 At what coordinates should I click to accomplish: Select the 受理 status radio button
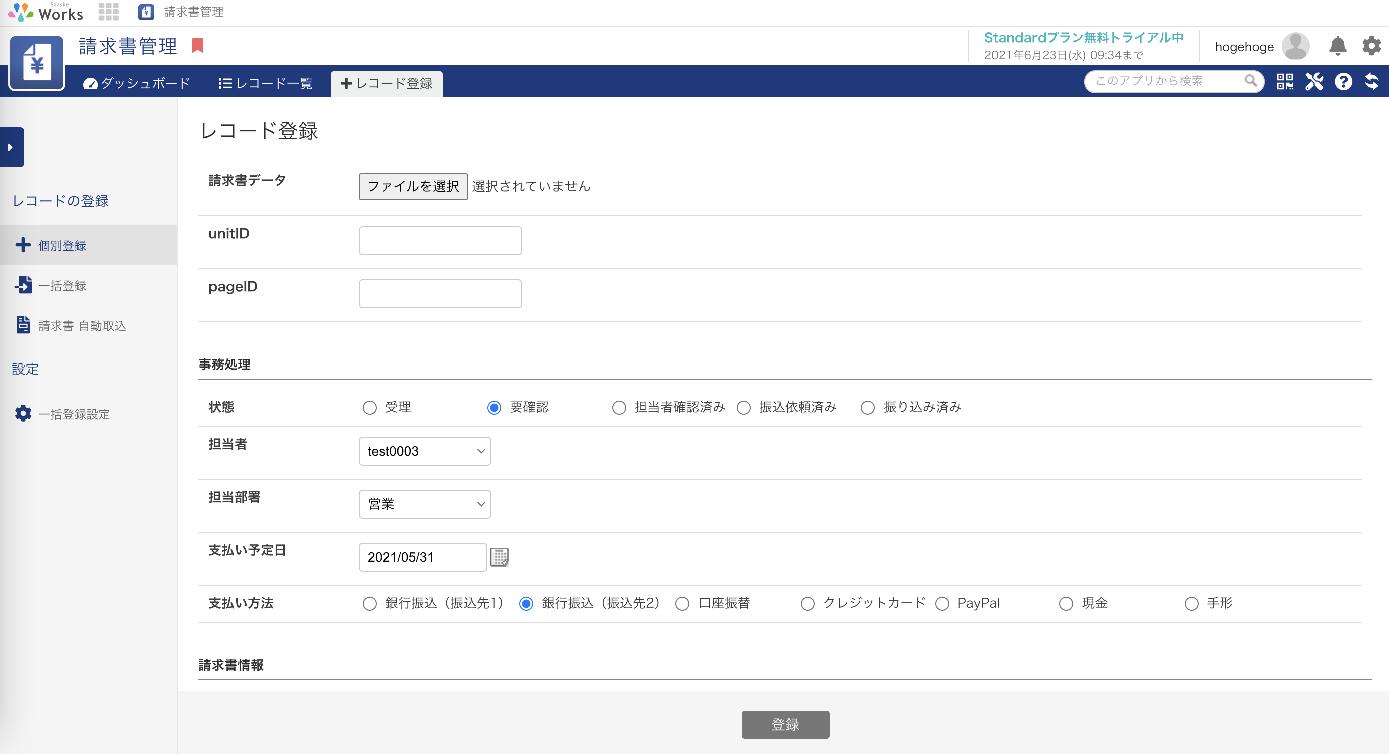click(369, 407)
